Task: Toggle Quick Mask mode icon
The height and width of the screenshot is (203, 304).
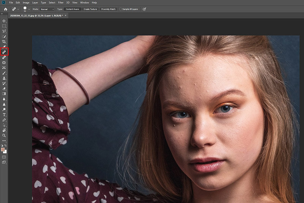Action: pyautogui.click(x=4, y=156)
